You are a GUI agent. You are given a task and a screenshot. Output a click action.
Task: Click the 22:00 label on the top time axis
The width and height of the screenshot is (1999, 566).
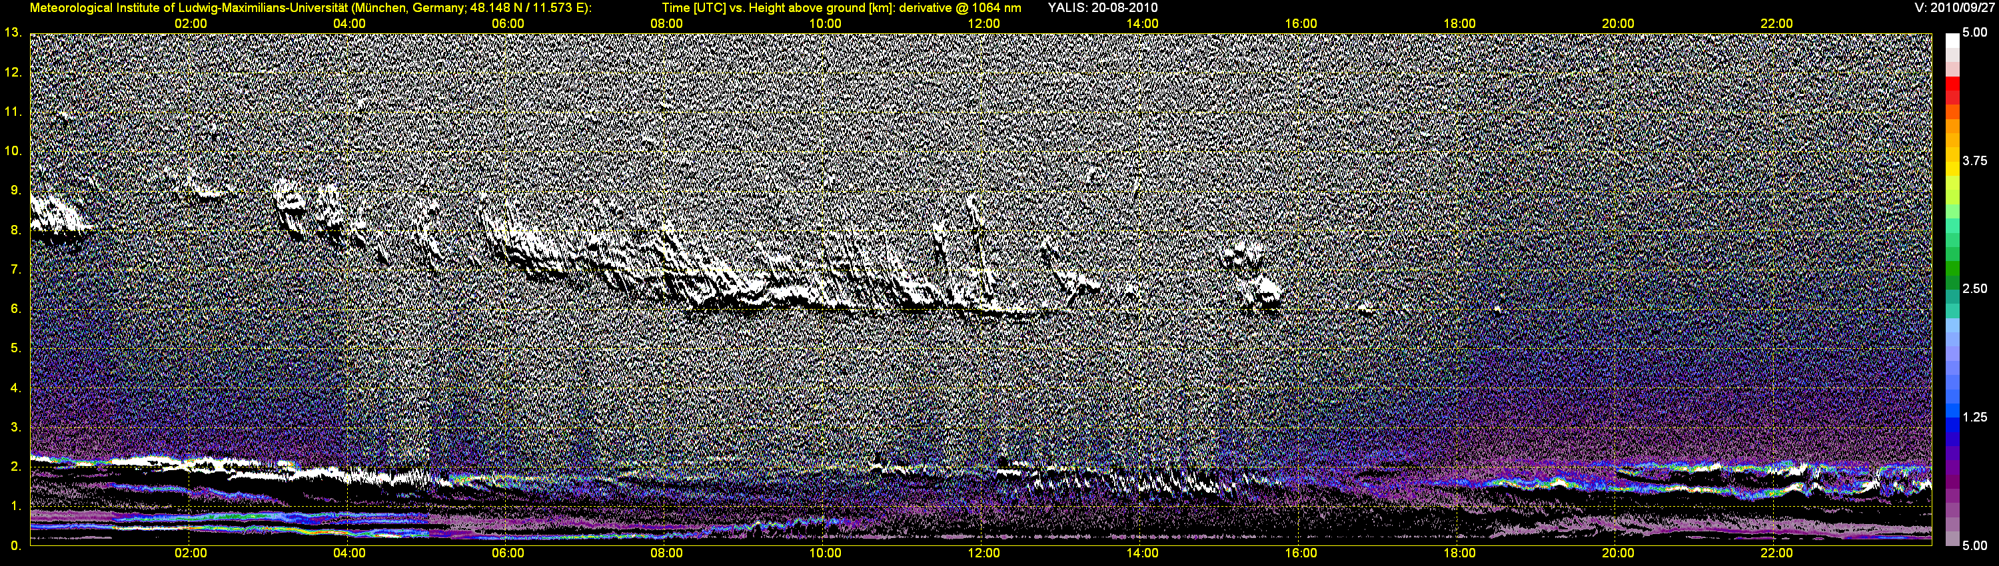point(1776,24)
